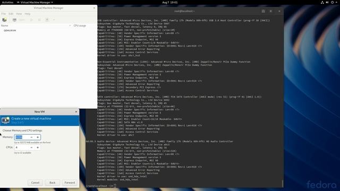Image resolution: width=340 pixels, height=191 pixels.
Task: Open the View menu in Virtual Machine Manager
Action: point(19,14)
